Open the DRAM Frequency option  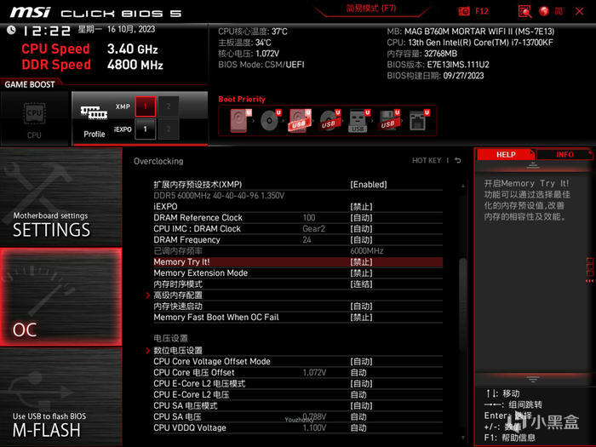click(298, 240)
